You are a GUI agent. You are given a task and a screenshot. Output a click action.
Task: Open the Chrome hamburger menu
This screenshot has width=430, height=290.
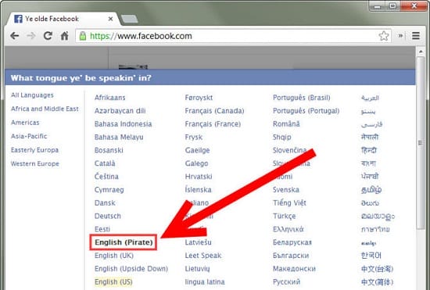(416, 36)
